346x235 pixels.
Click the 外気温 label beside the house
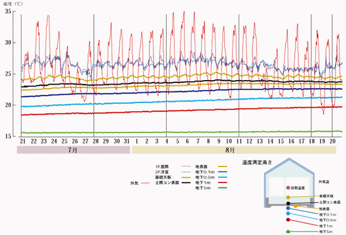click(x=324, y=182)
